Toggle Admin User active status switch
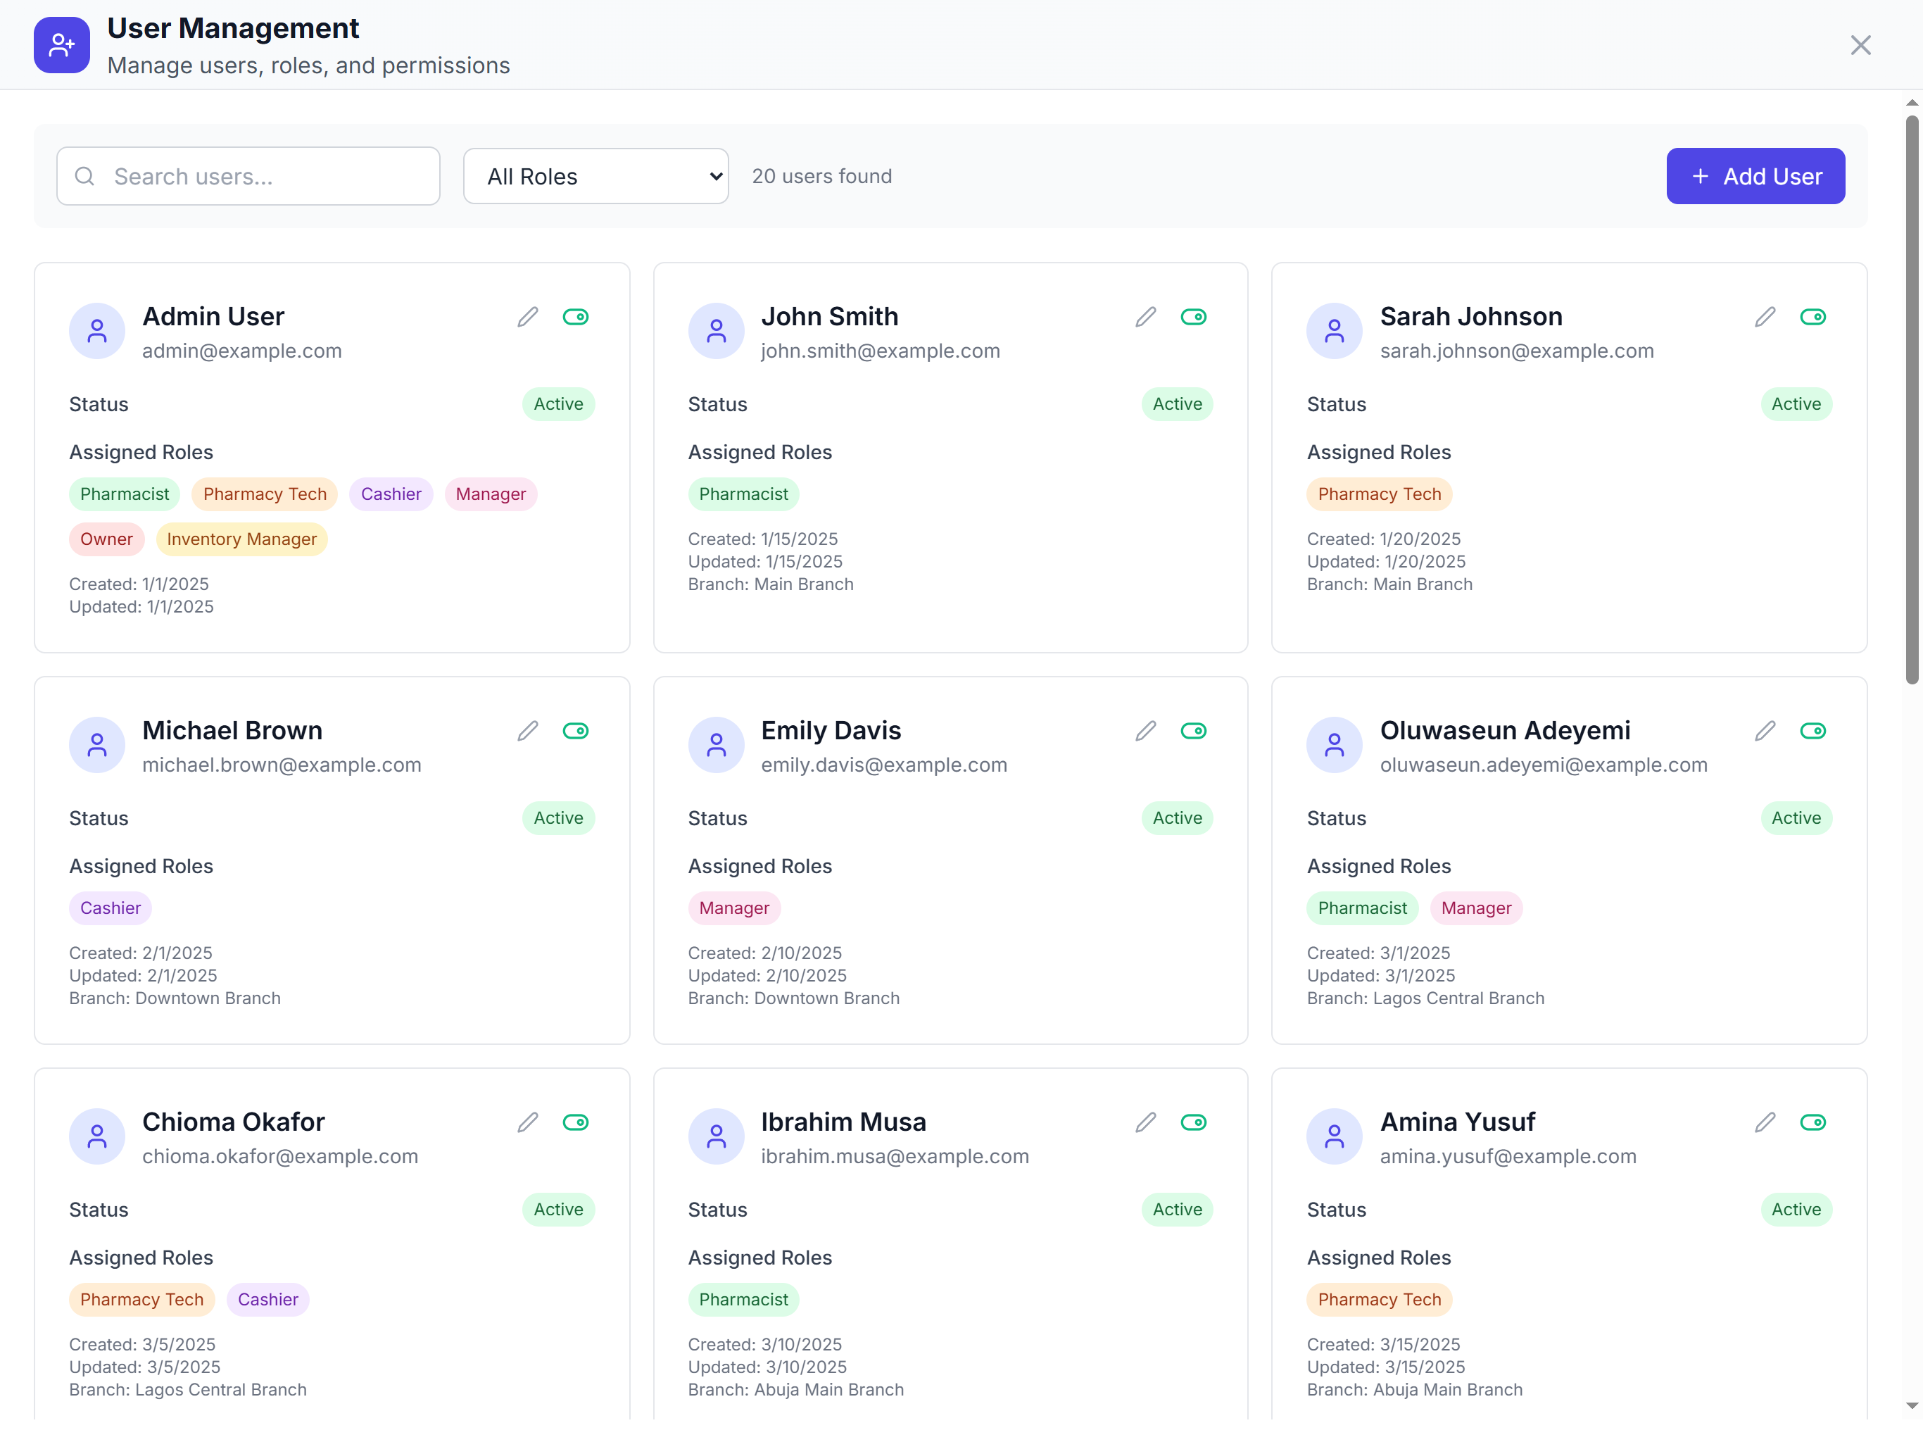This screenshot has height=1442, width=1923. pos(576,317)
